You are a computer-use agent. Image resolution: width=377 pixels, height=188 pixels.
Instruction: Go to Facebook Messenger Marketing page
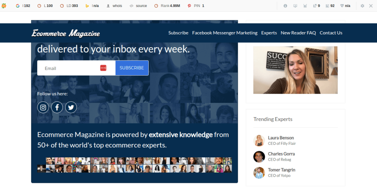point(225,33)
